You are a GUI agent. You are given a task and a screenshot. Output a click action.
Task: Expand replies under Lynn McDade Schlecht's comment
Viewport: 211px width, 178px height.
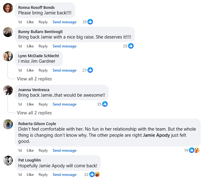point(34,79)
